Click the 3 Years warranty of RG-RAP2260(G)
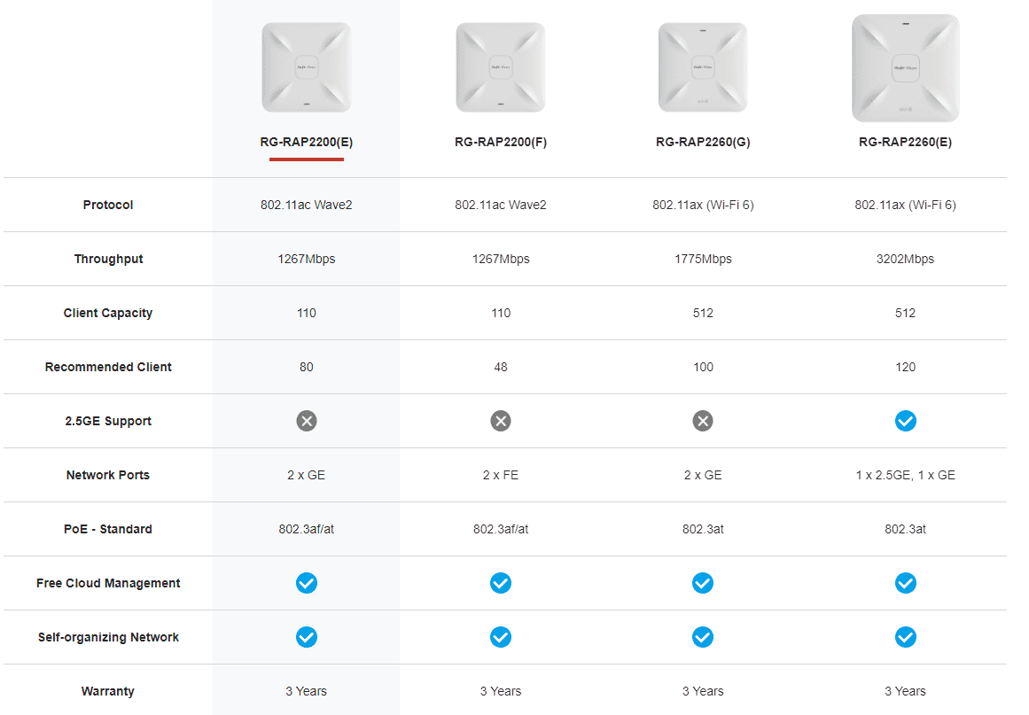Viewport: 1029px width, 715px height. pos(702,691)
